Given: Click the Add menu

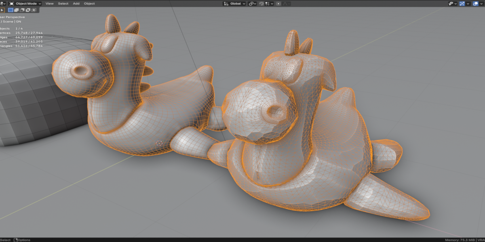Looking at the screenshot, I should [76, 4].
